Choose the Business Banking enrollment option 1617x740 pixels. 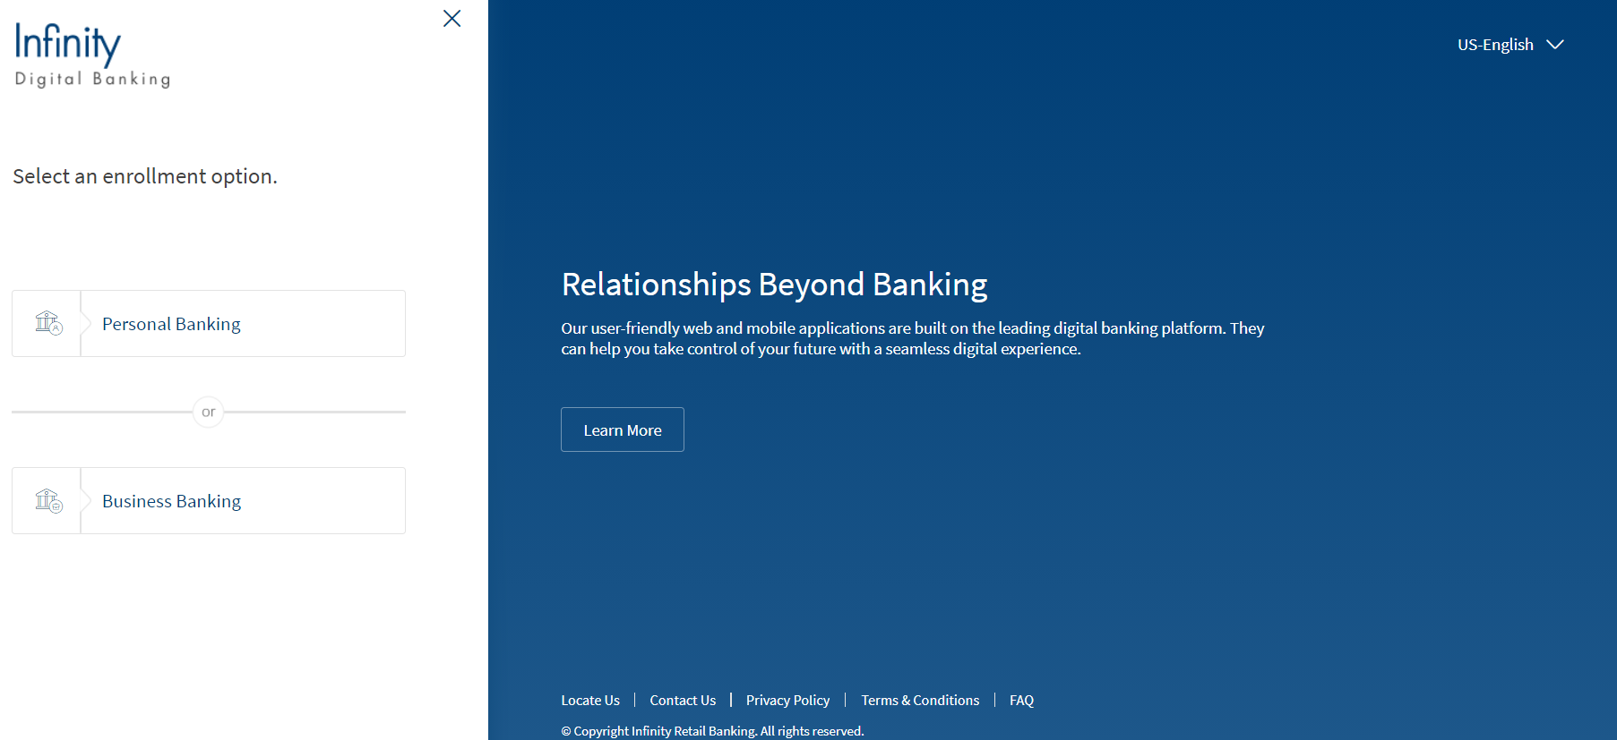tap(171, 501)
